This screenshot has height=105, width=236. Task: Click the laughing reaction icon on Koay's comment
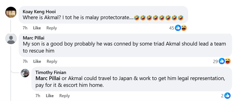(x=184, y=28)
